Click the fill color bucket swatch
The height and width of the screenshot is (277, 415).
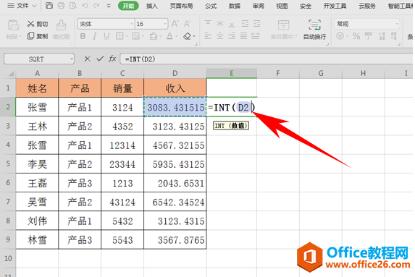click(154, 36)
